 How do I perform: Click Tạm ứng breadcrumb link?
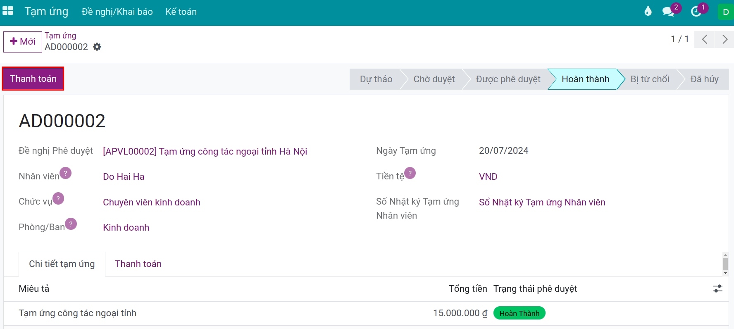(x=60, y=36)
